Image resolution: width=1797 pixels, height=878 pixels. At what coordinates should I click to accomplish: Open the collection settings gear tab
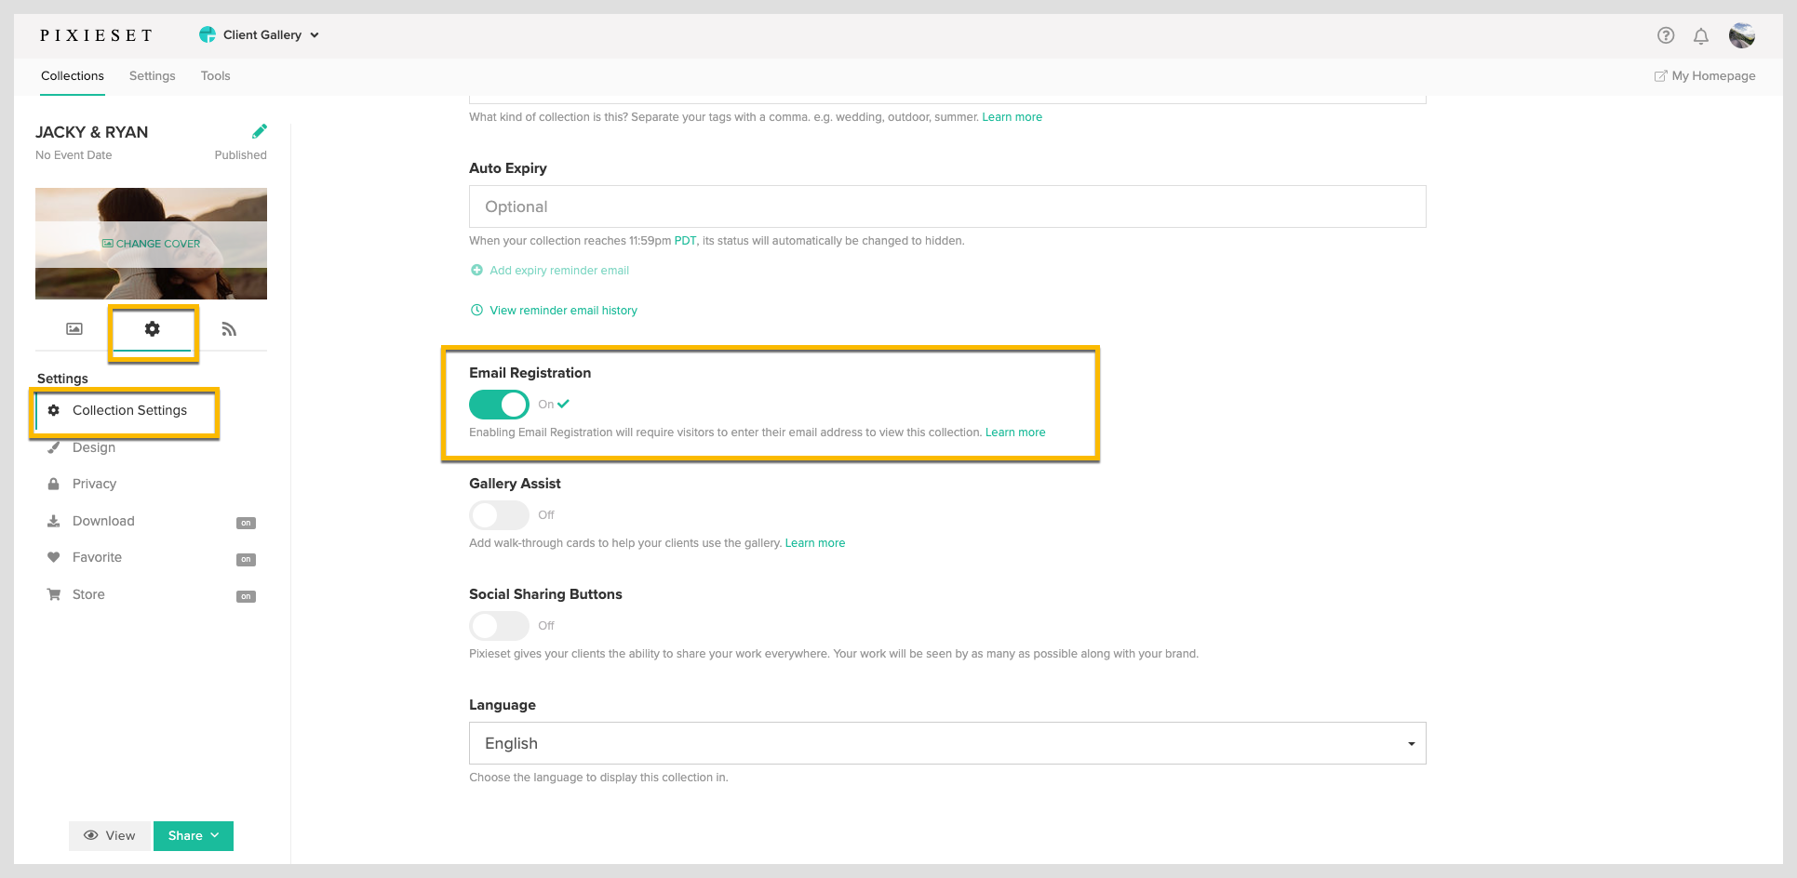click(x=153, y=329)
